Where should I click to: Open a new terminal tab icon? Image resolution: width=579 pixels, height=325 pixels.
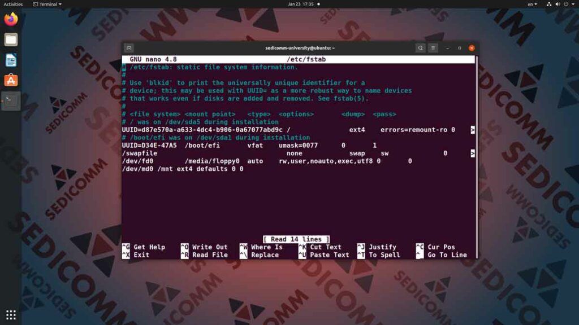129,48
